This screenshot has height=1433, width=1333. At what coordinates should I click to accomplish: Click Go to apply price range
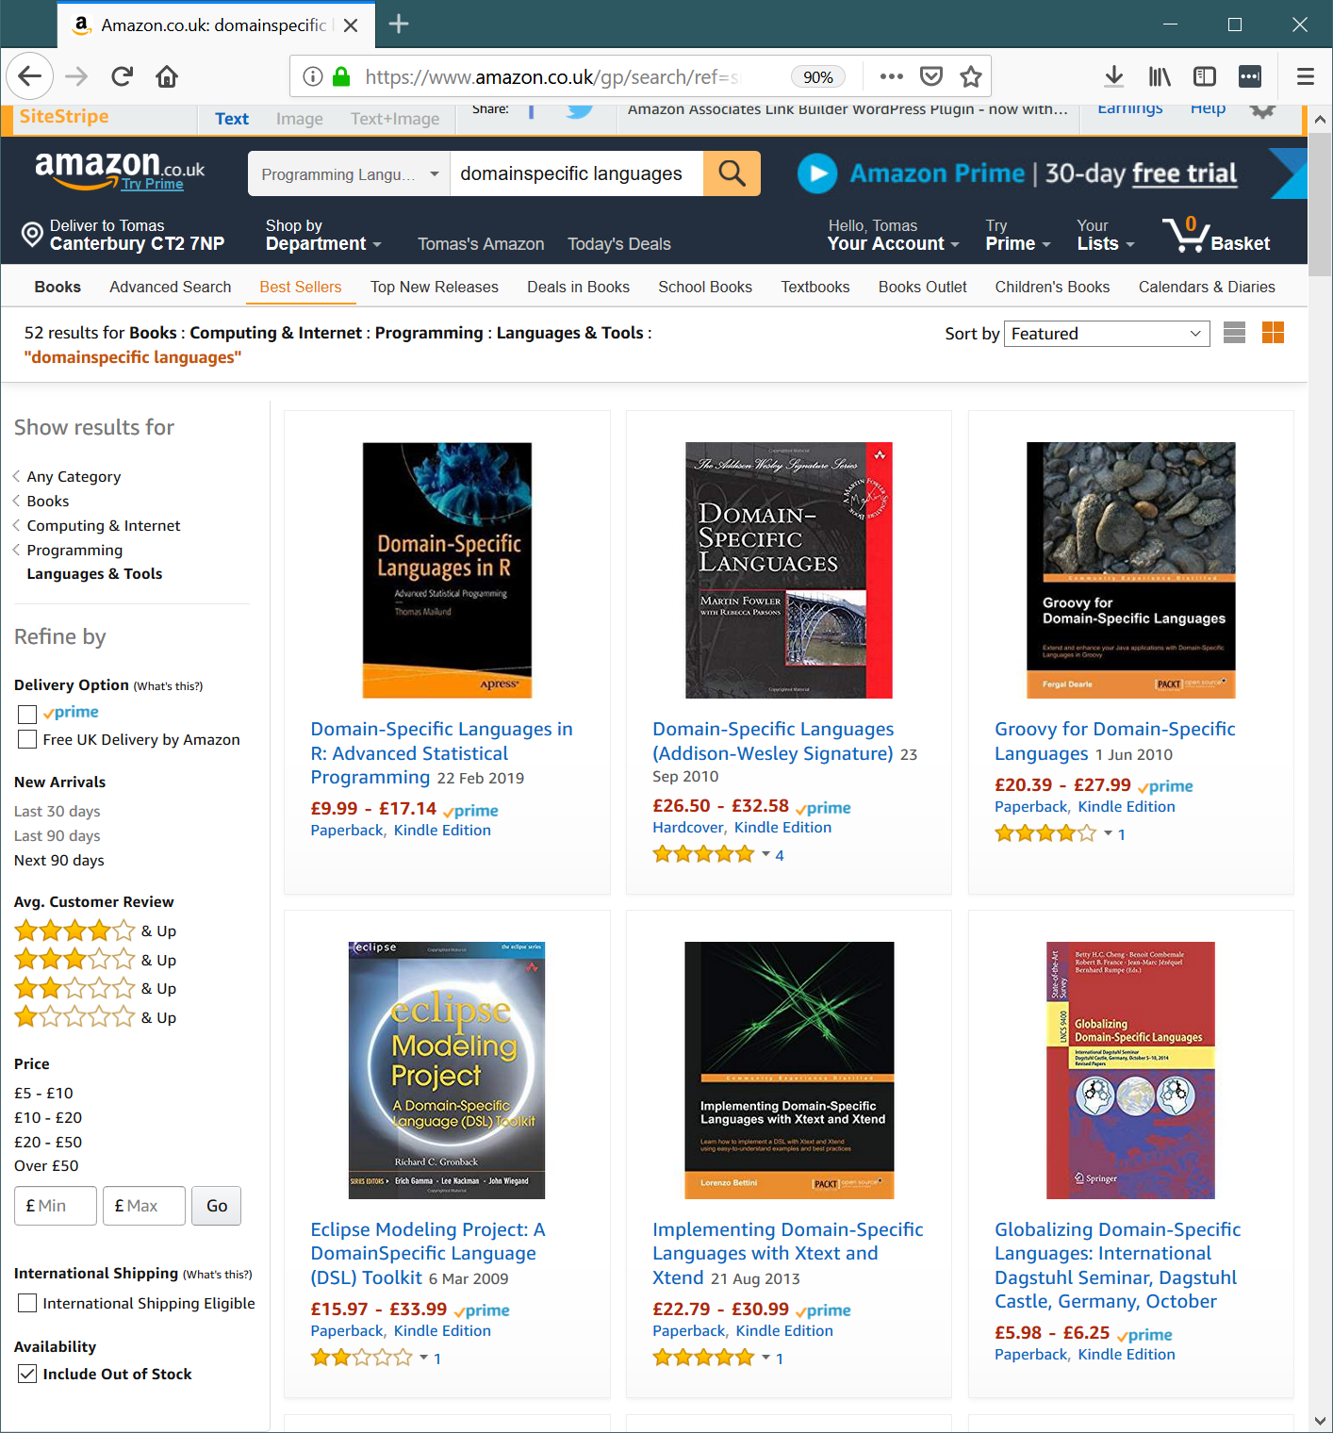[x=217, y=1206]
